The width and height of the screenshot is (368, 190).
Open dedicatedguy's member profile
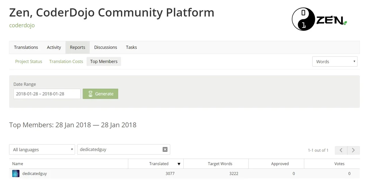point(34,174)
